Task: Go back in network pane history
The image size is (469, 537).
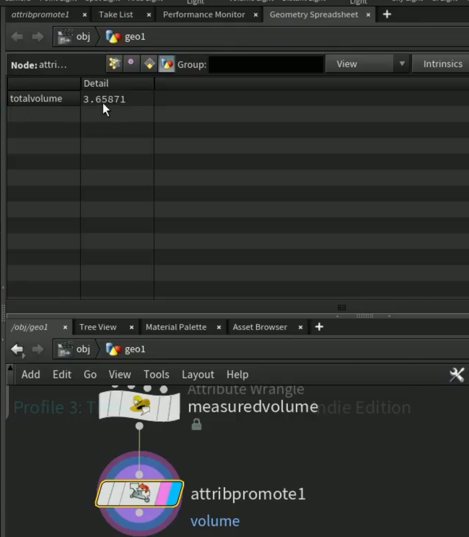Action: tap(17, 349)
